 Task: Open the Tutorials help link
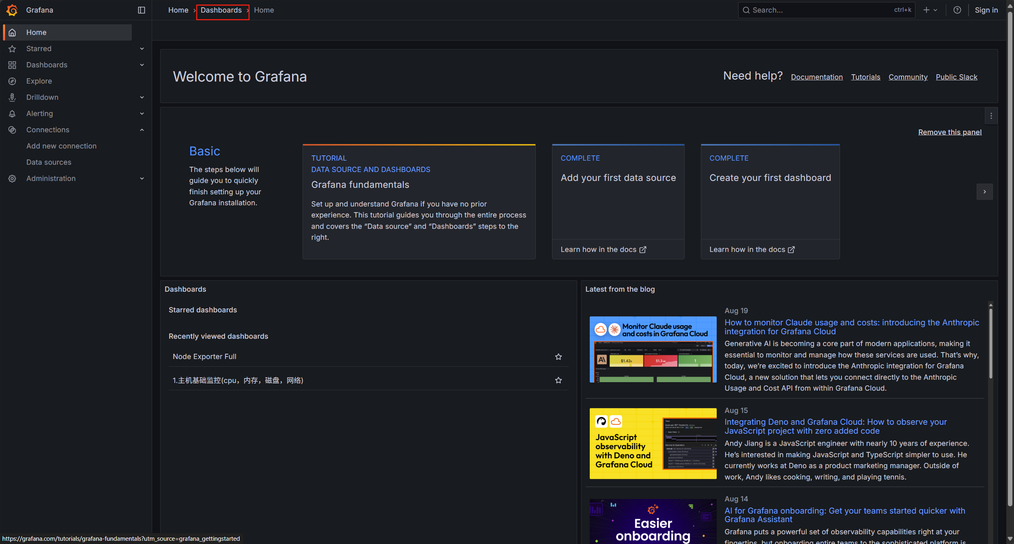866,77
